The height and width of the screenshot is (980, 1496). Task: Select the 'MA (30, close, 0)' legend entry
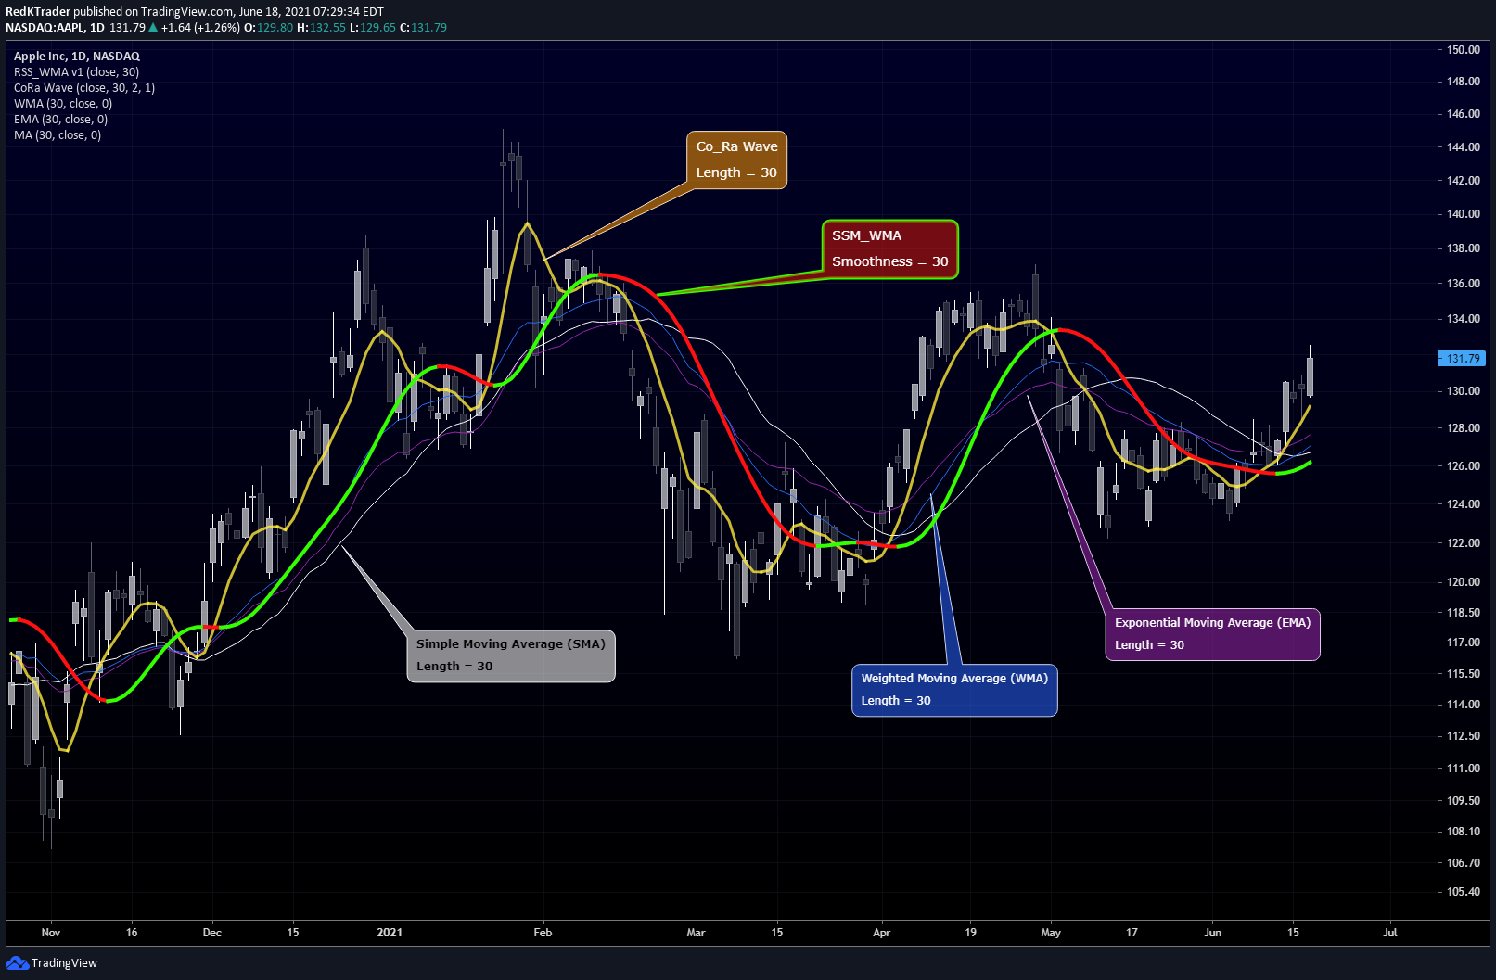pos(58,135)
